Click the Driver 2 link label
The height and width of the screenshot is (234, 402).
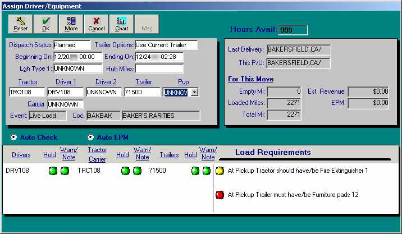pos(106,82)
